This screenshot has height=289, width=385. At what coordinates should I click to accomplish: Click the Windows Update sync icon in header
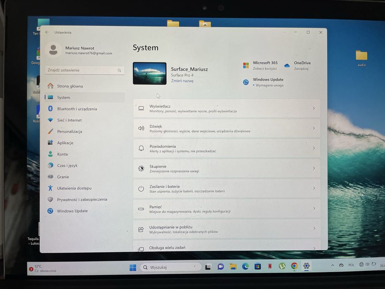point(246,82)
